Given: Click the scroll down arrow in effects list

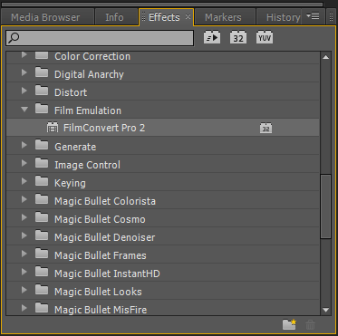Looking at the screenshot, I should pyautogui.click(x=325, y=310).
